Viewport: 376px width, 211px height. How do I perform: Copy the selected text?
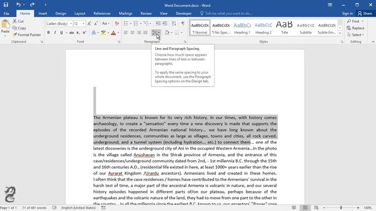click(x=19, y=28)
